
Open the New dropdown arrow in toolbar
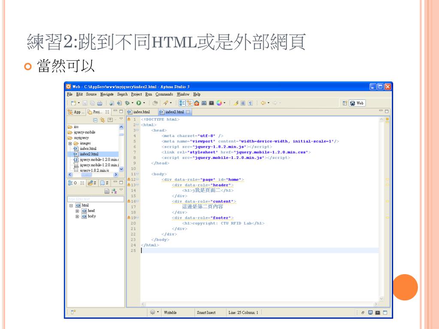[79, 103]
